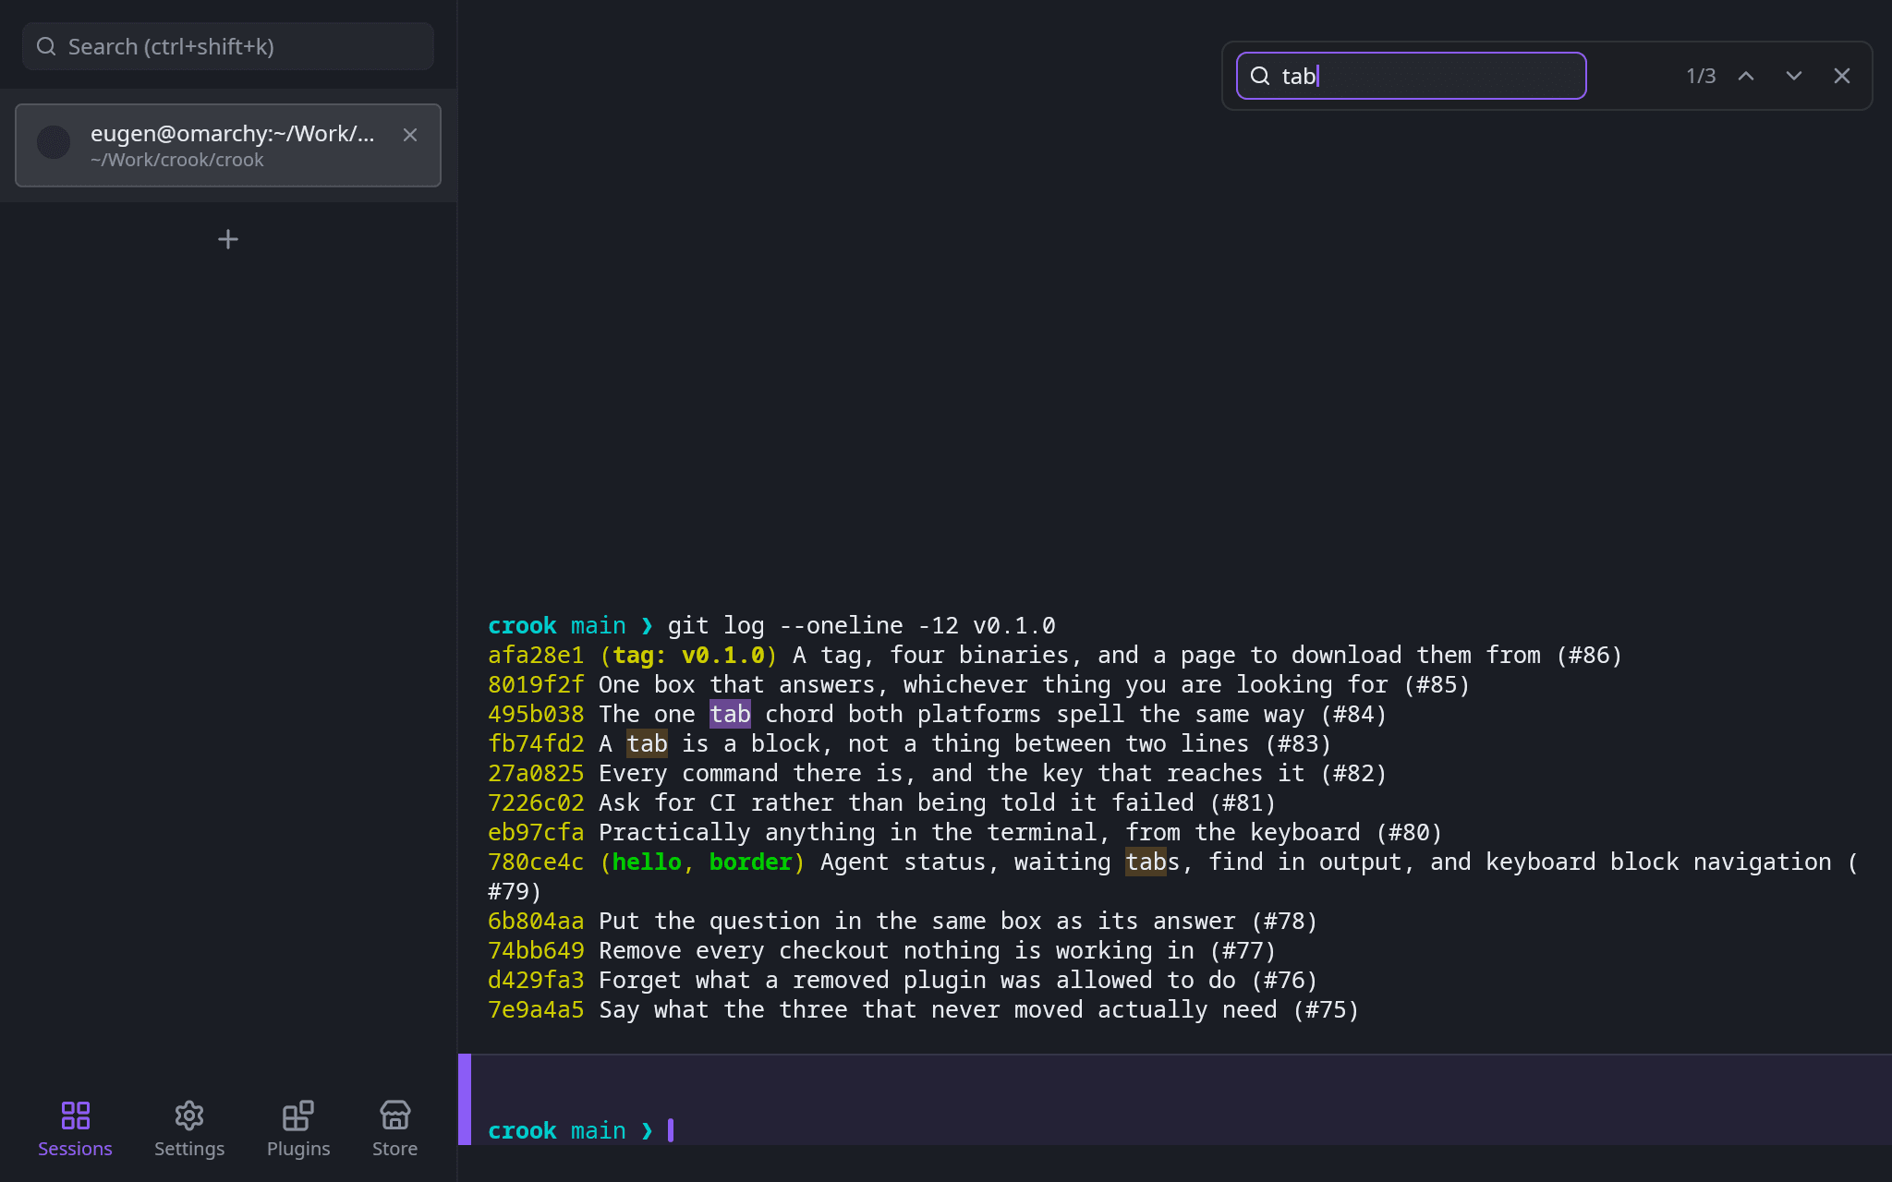Go to previous search match
1892x1182 pixels.
click(1746, 76)
